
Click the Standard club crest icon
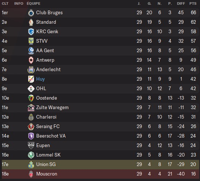pyautogui.click(x=31, y=22)
